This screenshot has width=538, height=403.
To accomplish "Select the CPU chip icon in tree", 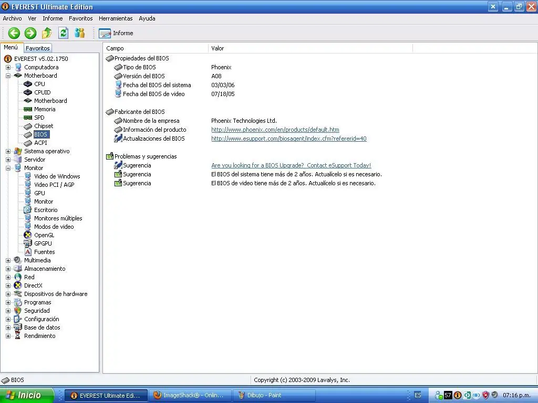I will tap(28, 84).
